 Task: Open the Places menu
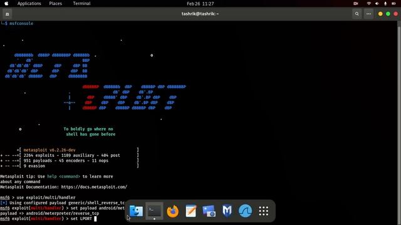tap(56, 4)
